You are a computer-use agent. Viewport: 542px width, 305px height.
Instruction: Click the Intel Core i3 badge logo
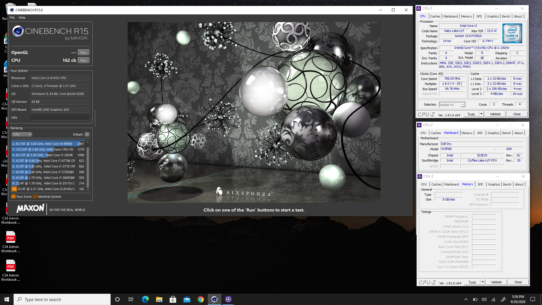click(512, 33)
